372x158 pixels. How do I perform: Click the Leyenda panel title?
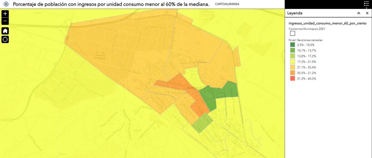tap(295, 13)
